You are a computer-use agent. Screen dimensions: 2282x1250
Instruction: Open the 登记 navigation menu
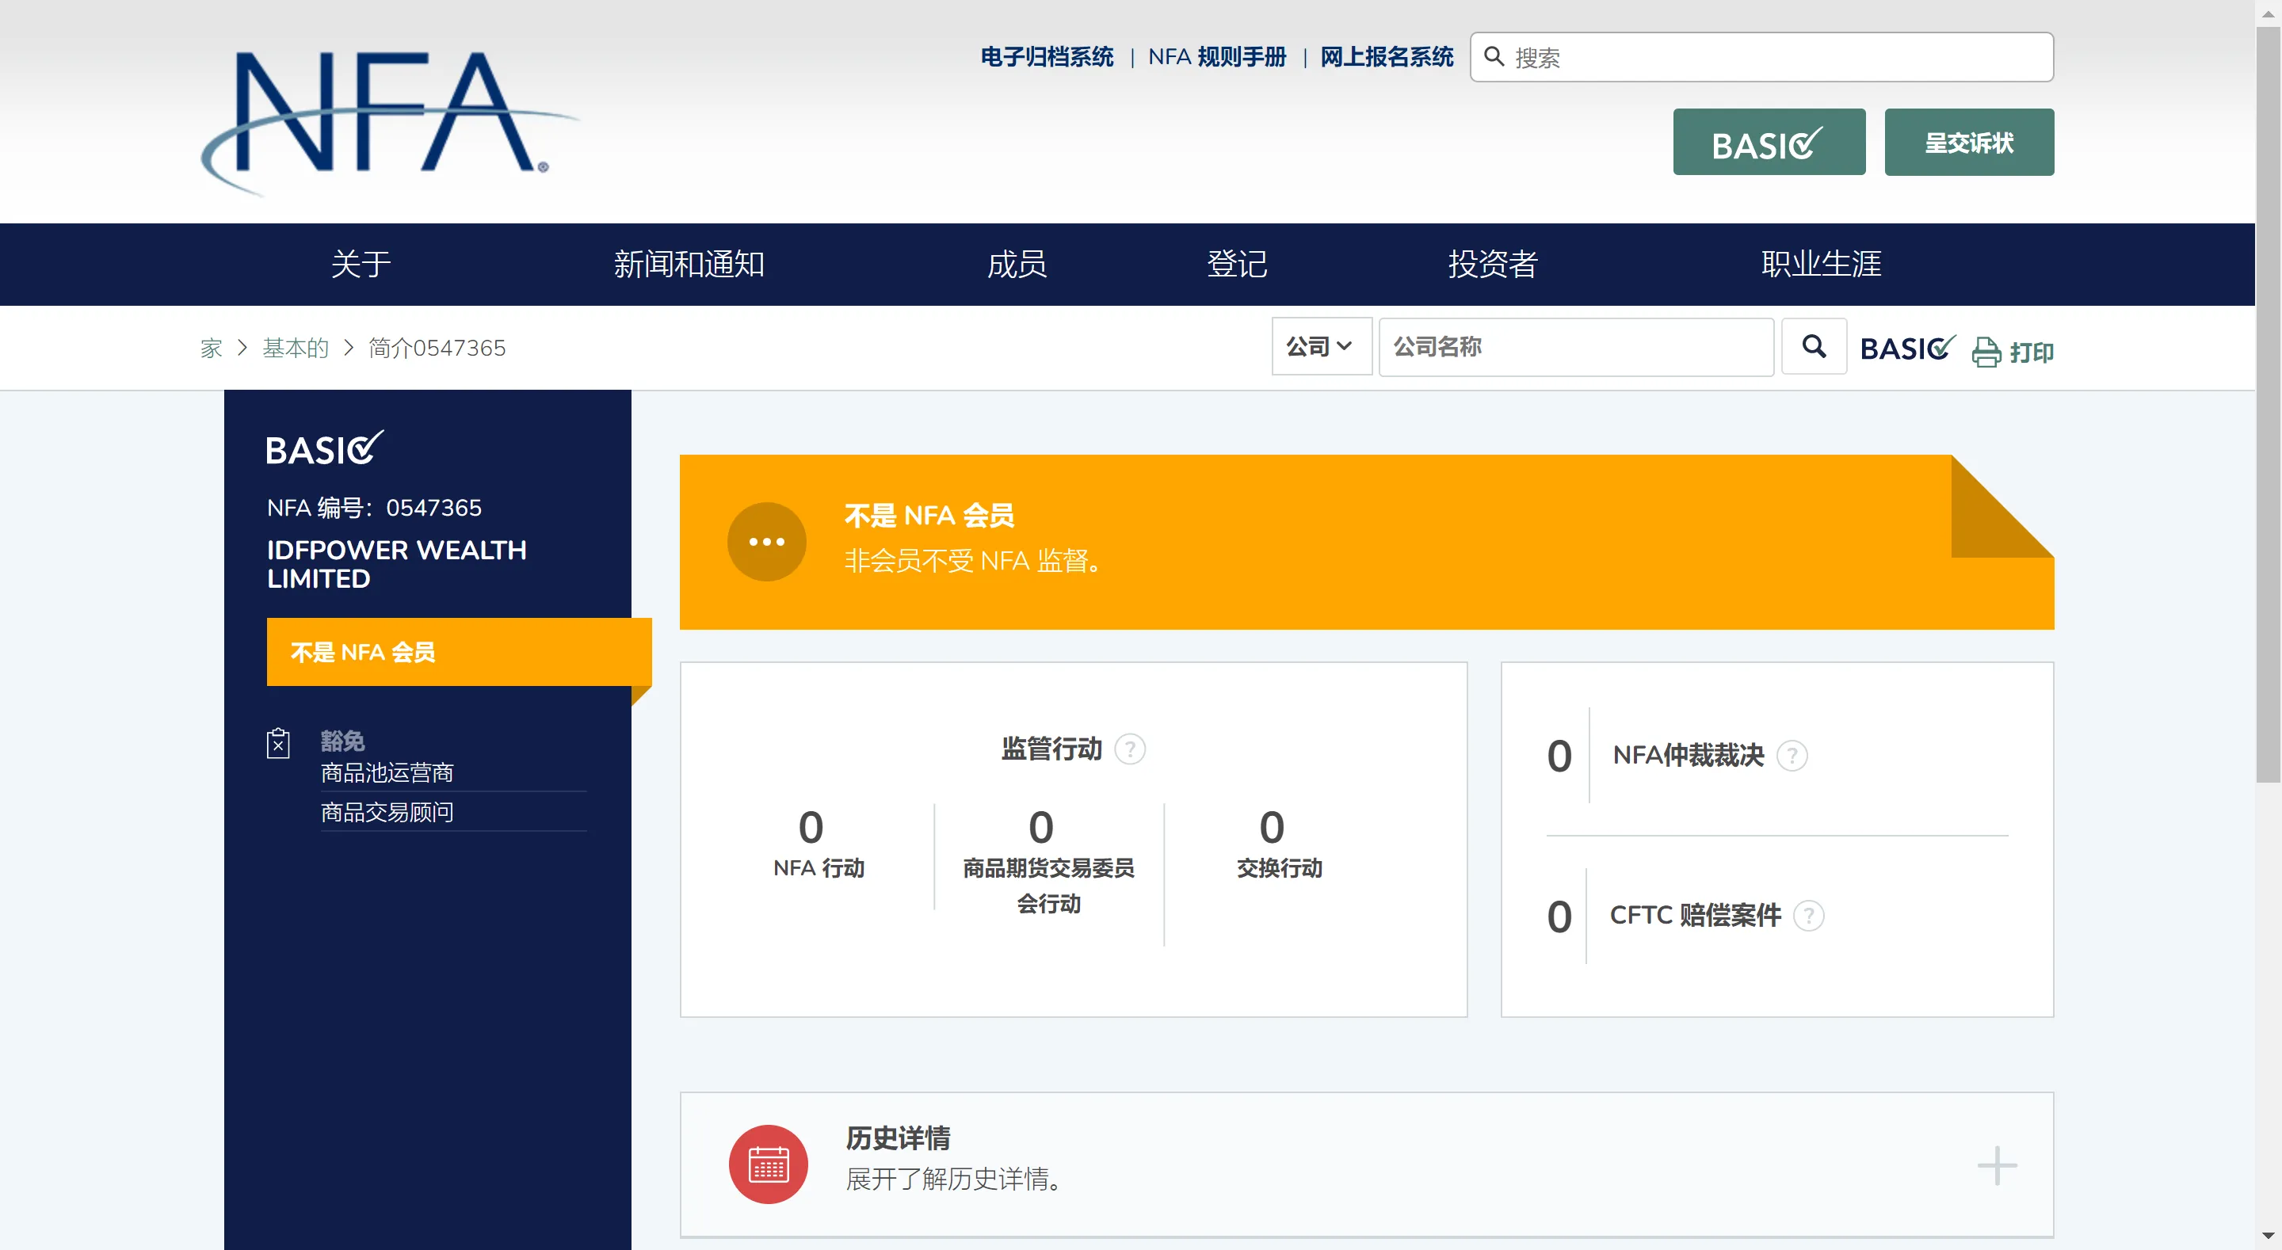(1237, 264)
